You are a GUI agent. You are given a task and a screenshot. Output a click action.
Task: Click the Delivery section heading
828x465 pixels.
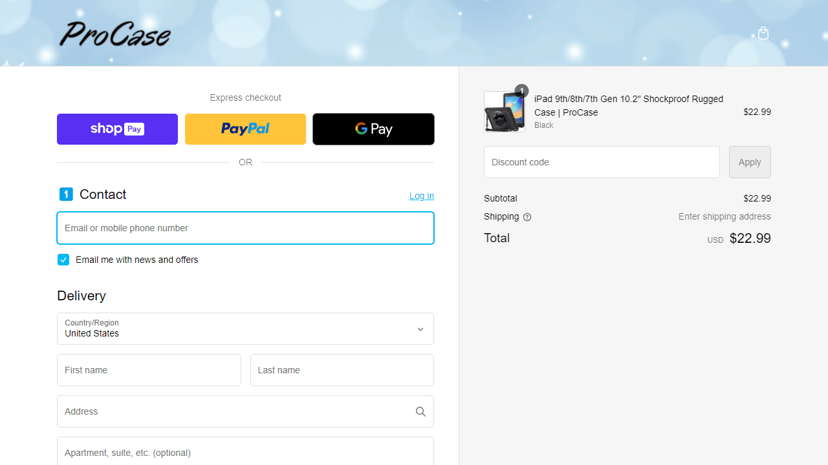click(x=82, y=296)
